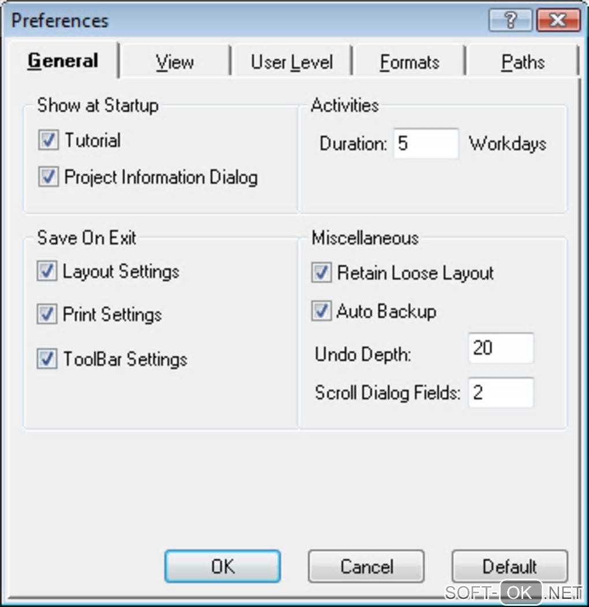Viewport: 589px width, 607px height.
Task: Close the Preferences dialog
Action: (557, 21)
